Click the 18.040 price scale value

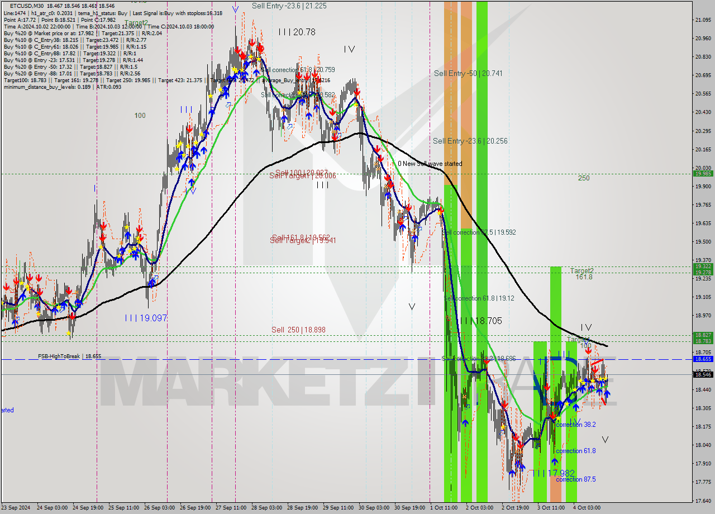tap(703, 445)
